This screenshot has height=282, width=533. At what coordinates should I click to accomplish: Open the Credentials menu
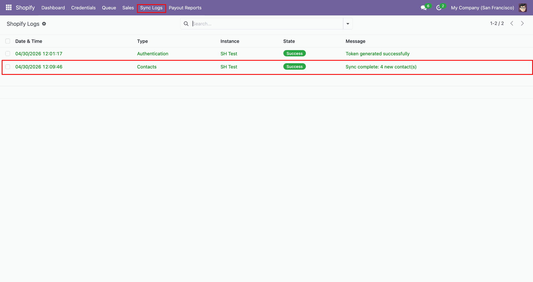click(x=83, y=8)
